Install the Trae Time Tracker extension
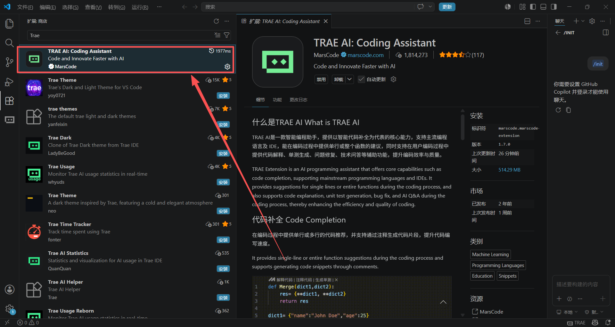Screen dimensions: 615x327 pos(223,240)
